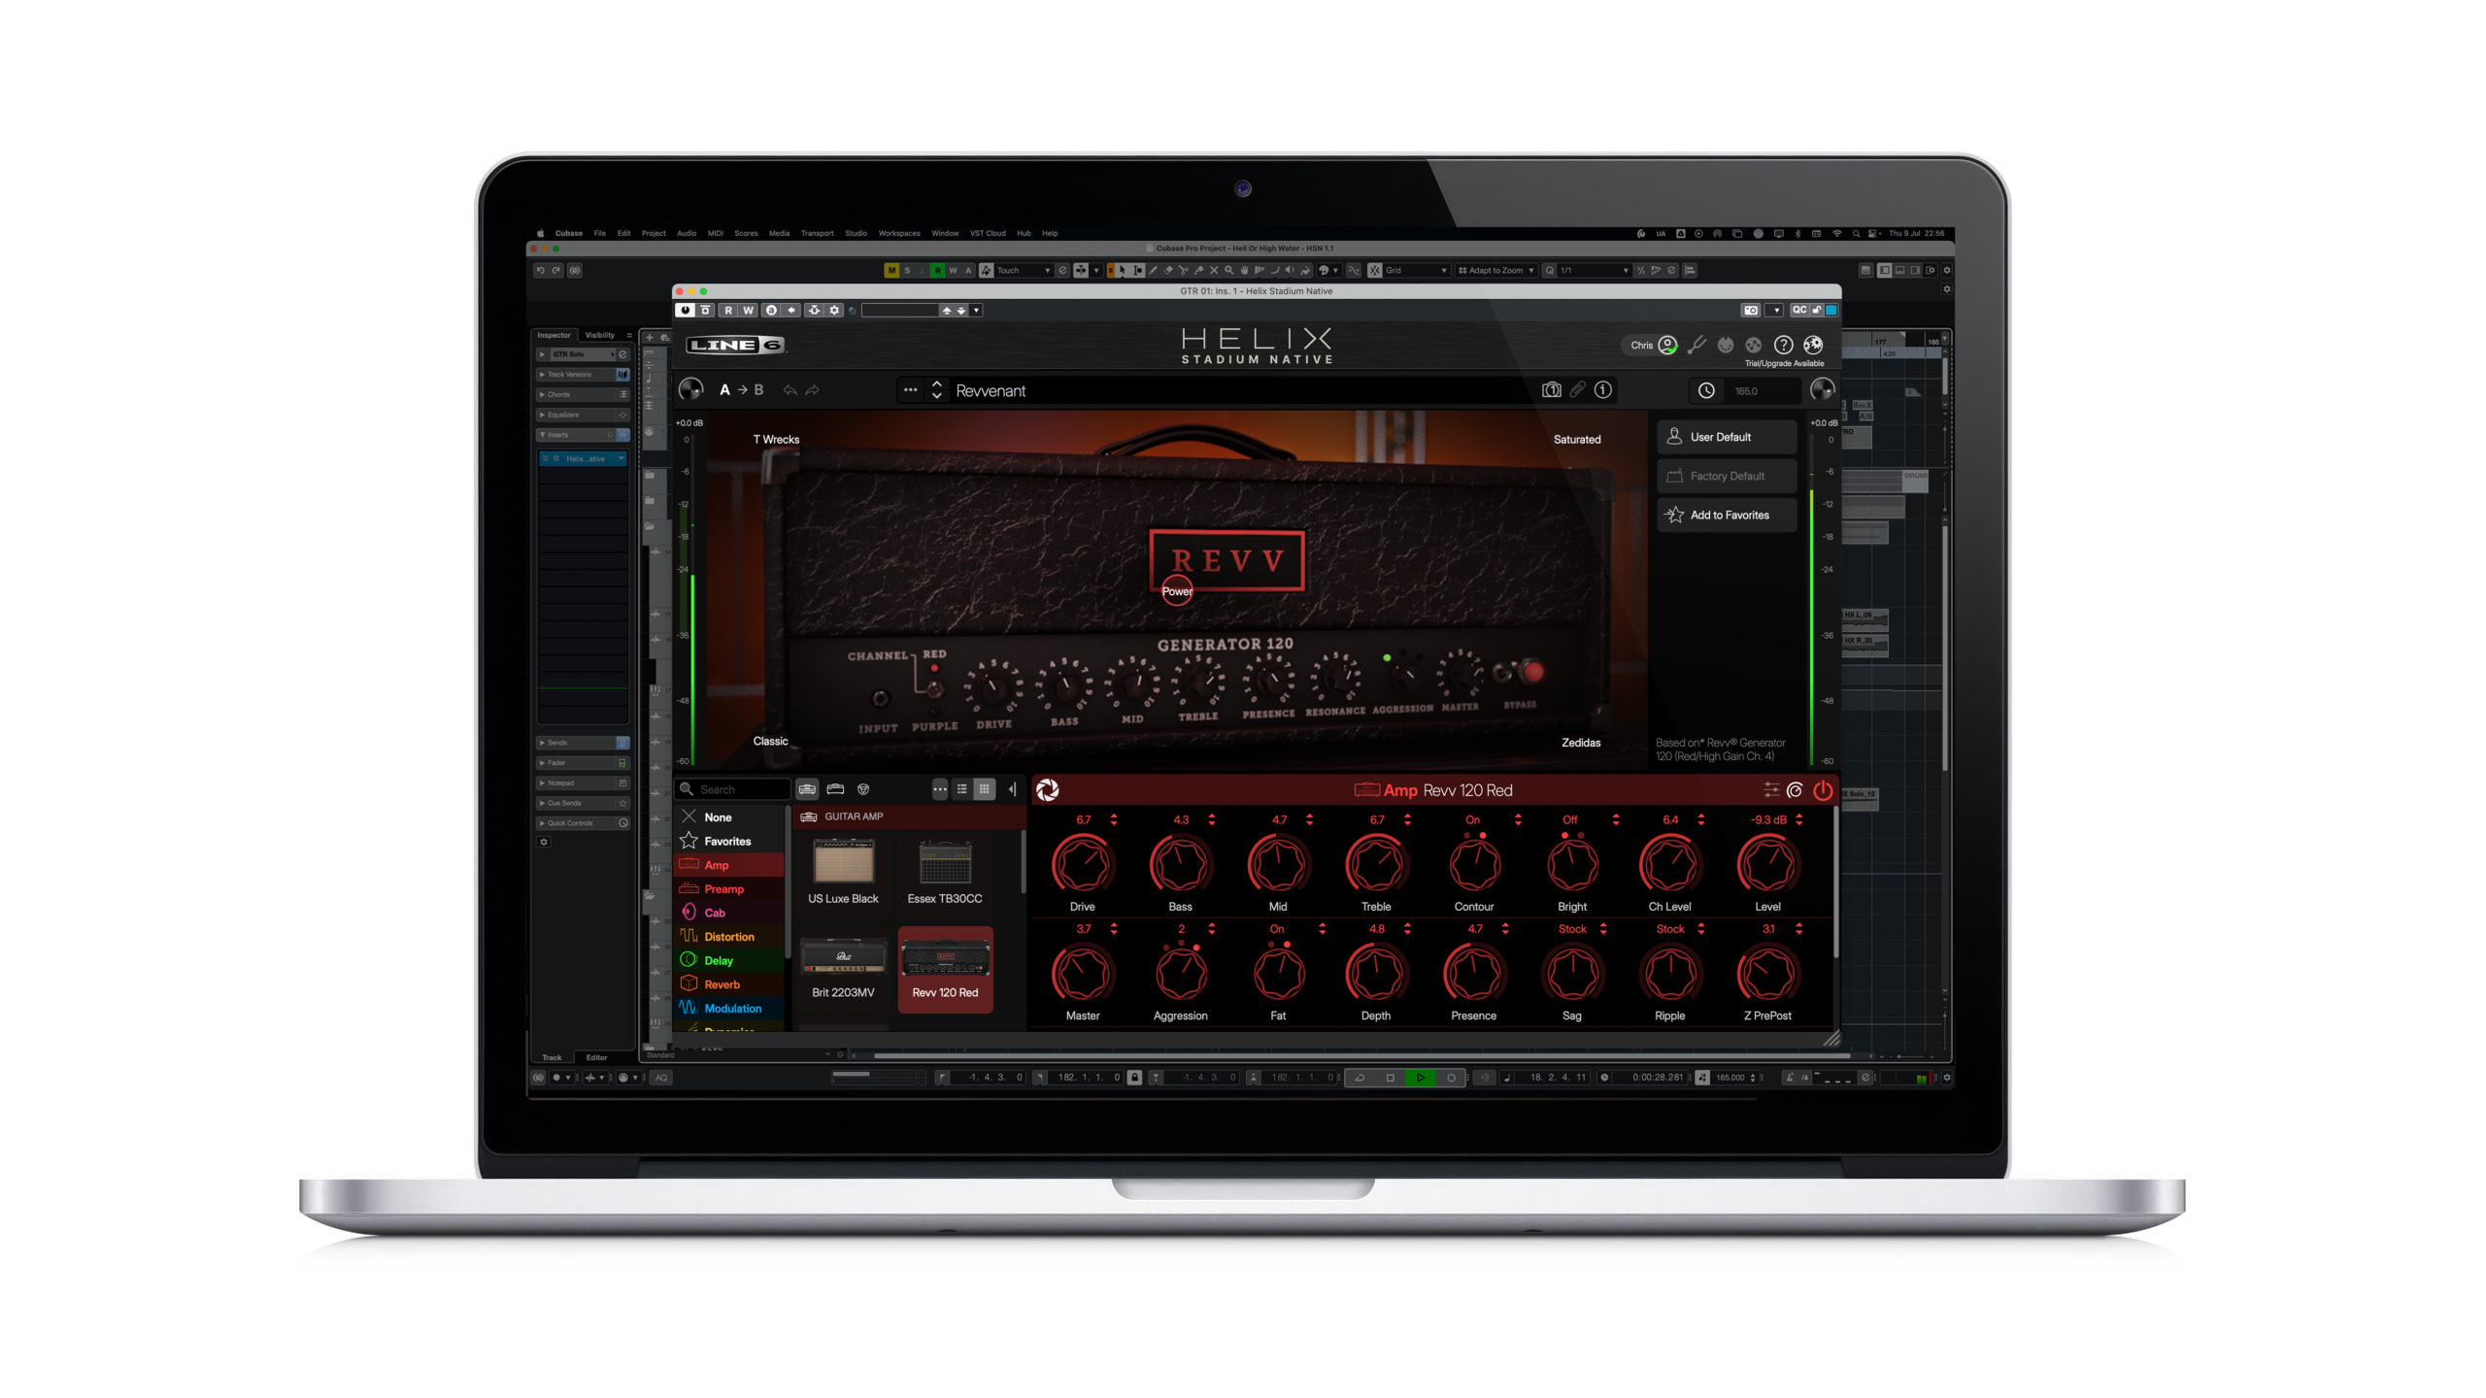2486x1398 pixels.
Task: Open the Amp block sliders settings icon
Action: tap(1771, 790)
